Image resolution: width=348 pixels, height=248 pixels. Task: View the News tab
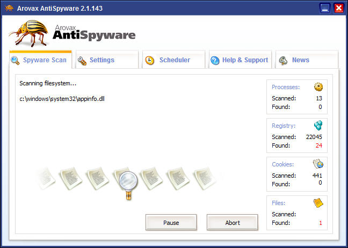(307, 60)
